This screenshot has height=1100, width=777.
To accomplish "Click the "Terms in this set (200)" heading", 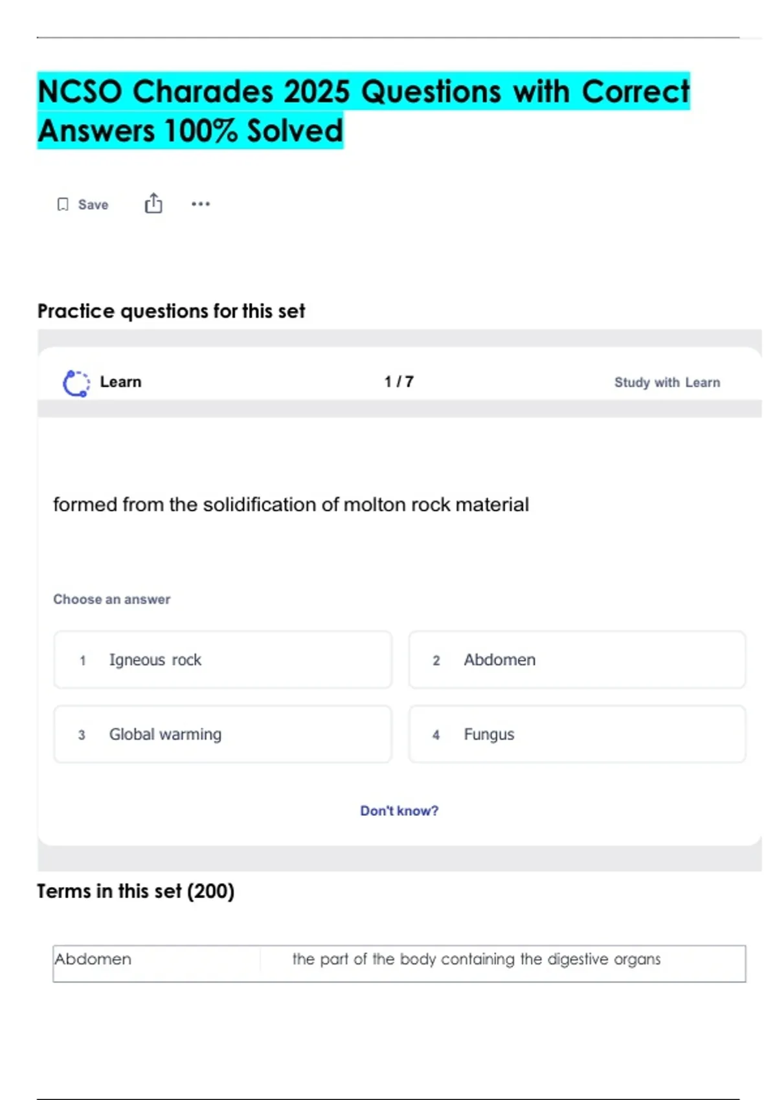I will pos(135,891).
